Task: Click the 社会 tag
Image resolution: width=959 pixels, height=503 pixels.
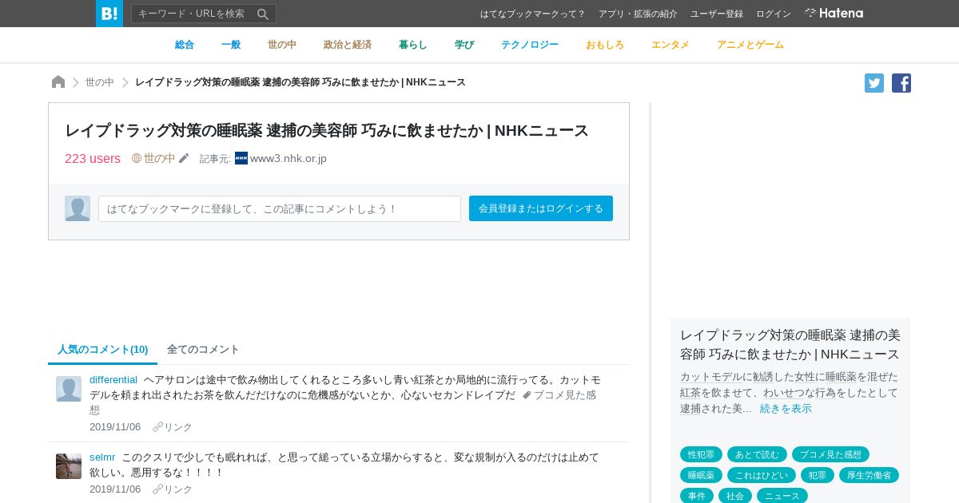Action: pyautogui.click(x=735, y=496)
